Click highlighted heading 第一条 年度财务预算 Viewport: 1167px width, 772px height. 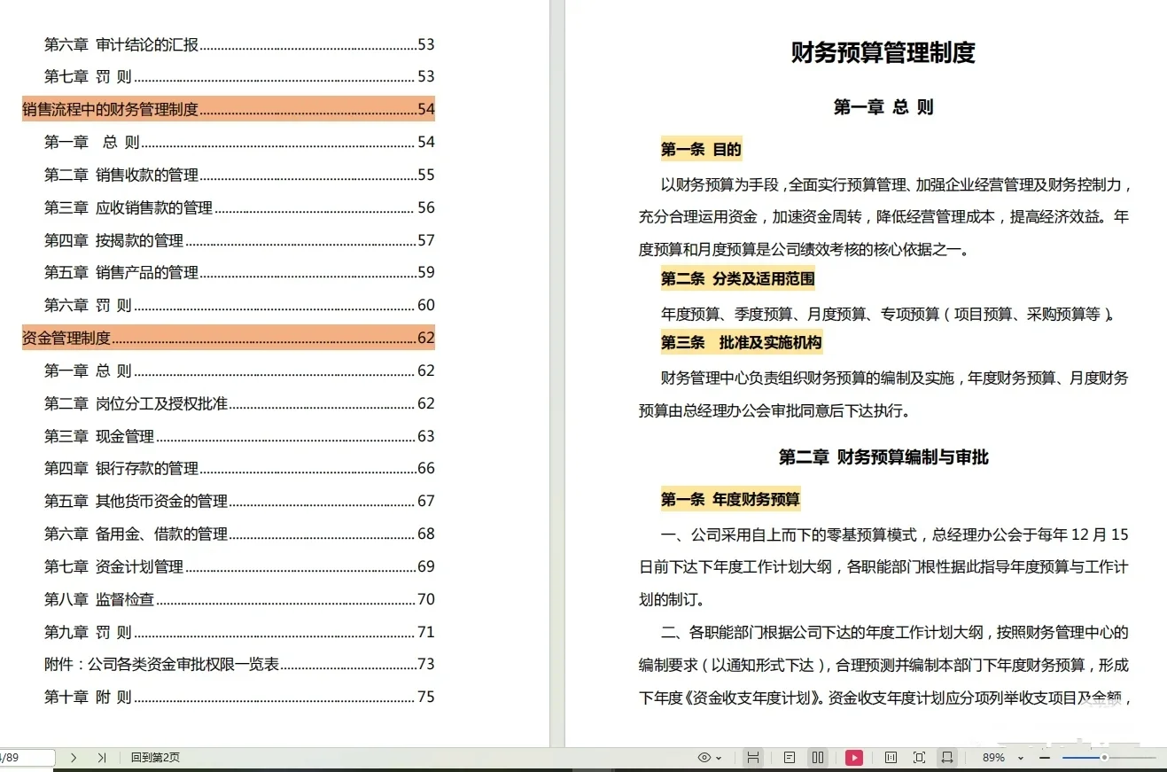pos(730,500)
